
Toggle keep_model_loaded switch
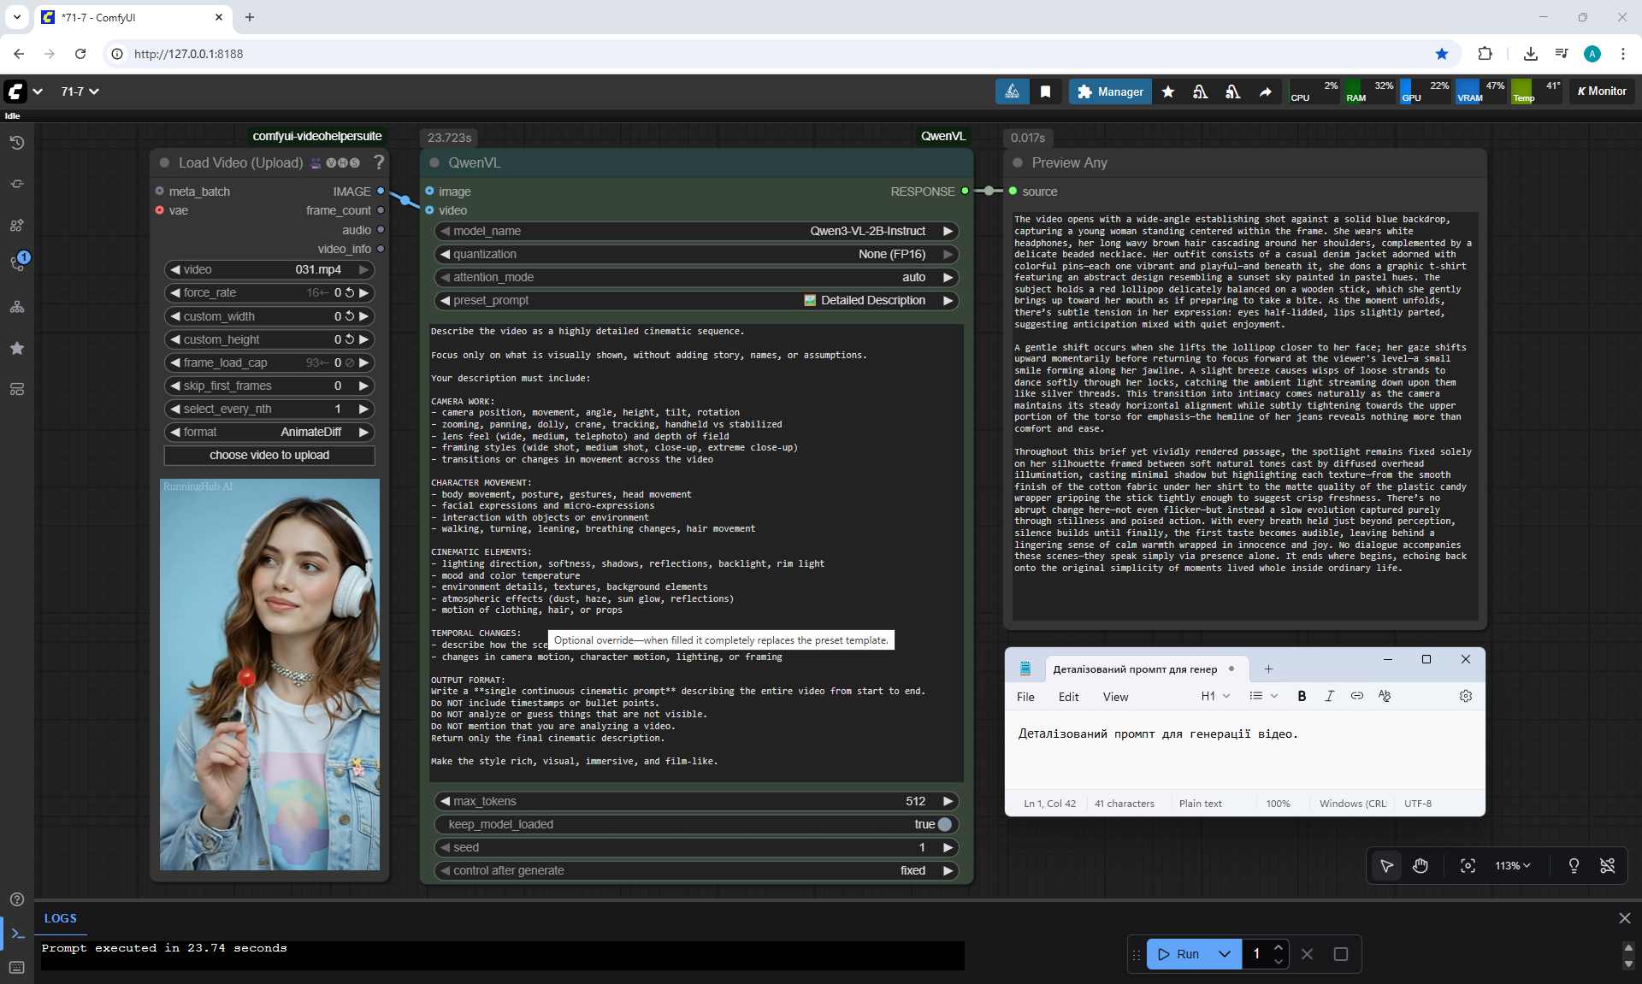[x=944, y=824]
